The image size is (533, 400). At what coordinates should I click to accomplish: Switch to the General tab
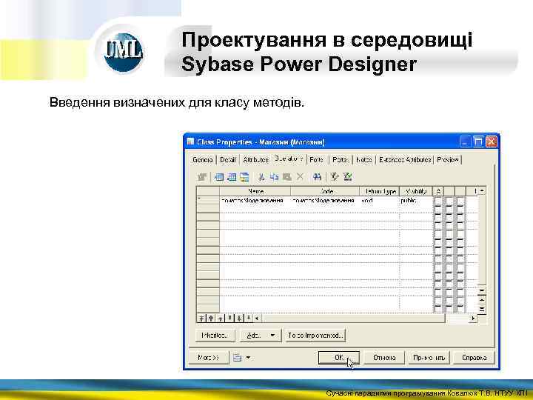[202, 159]
